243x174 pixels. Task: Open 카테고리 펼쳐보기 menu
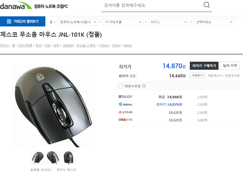point(23,21)
